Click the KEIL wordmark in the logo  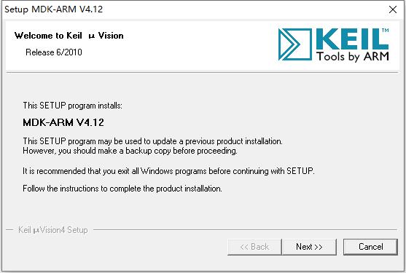coord(351,39)
